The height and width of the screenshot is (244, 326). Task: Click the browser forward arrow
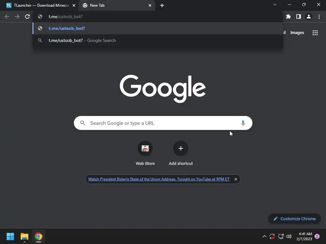(17, 17)
